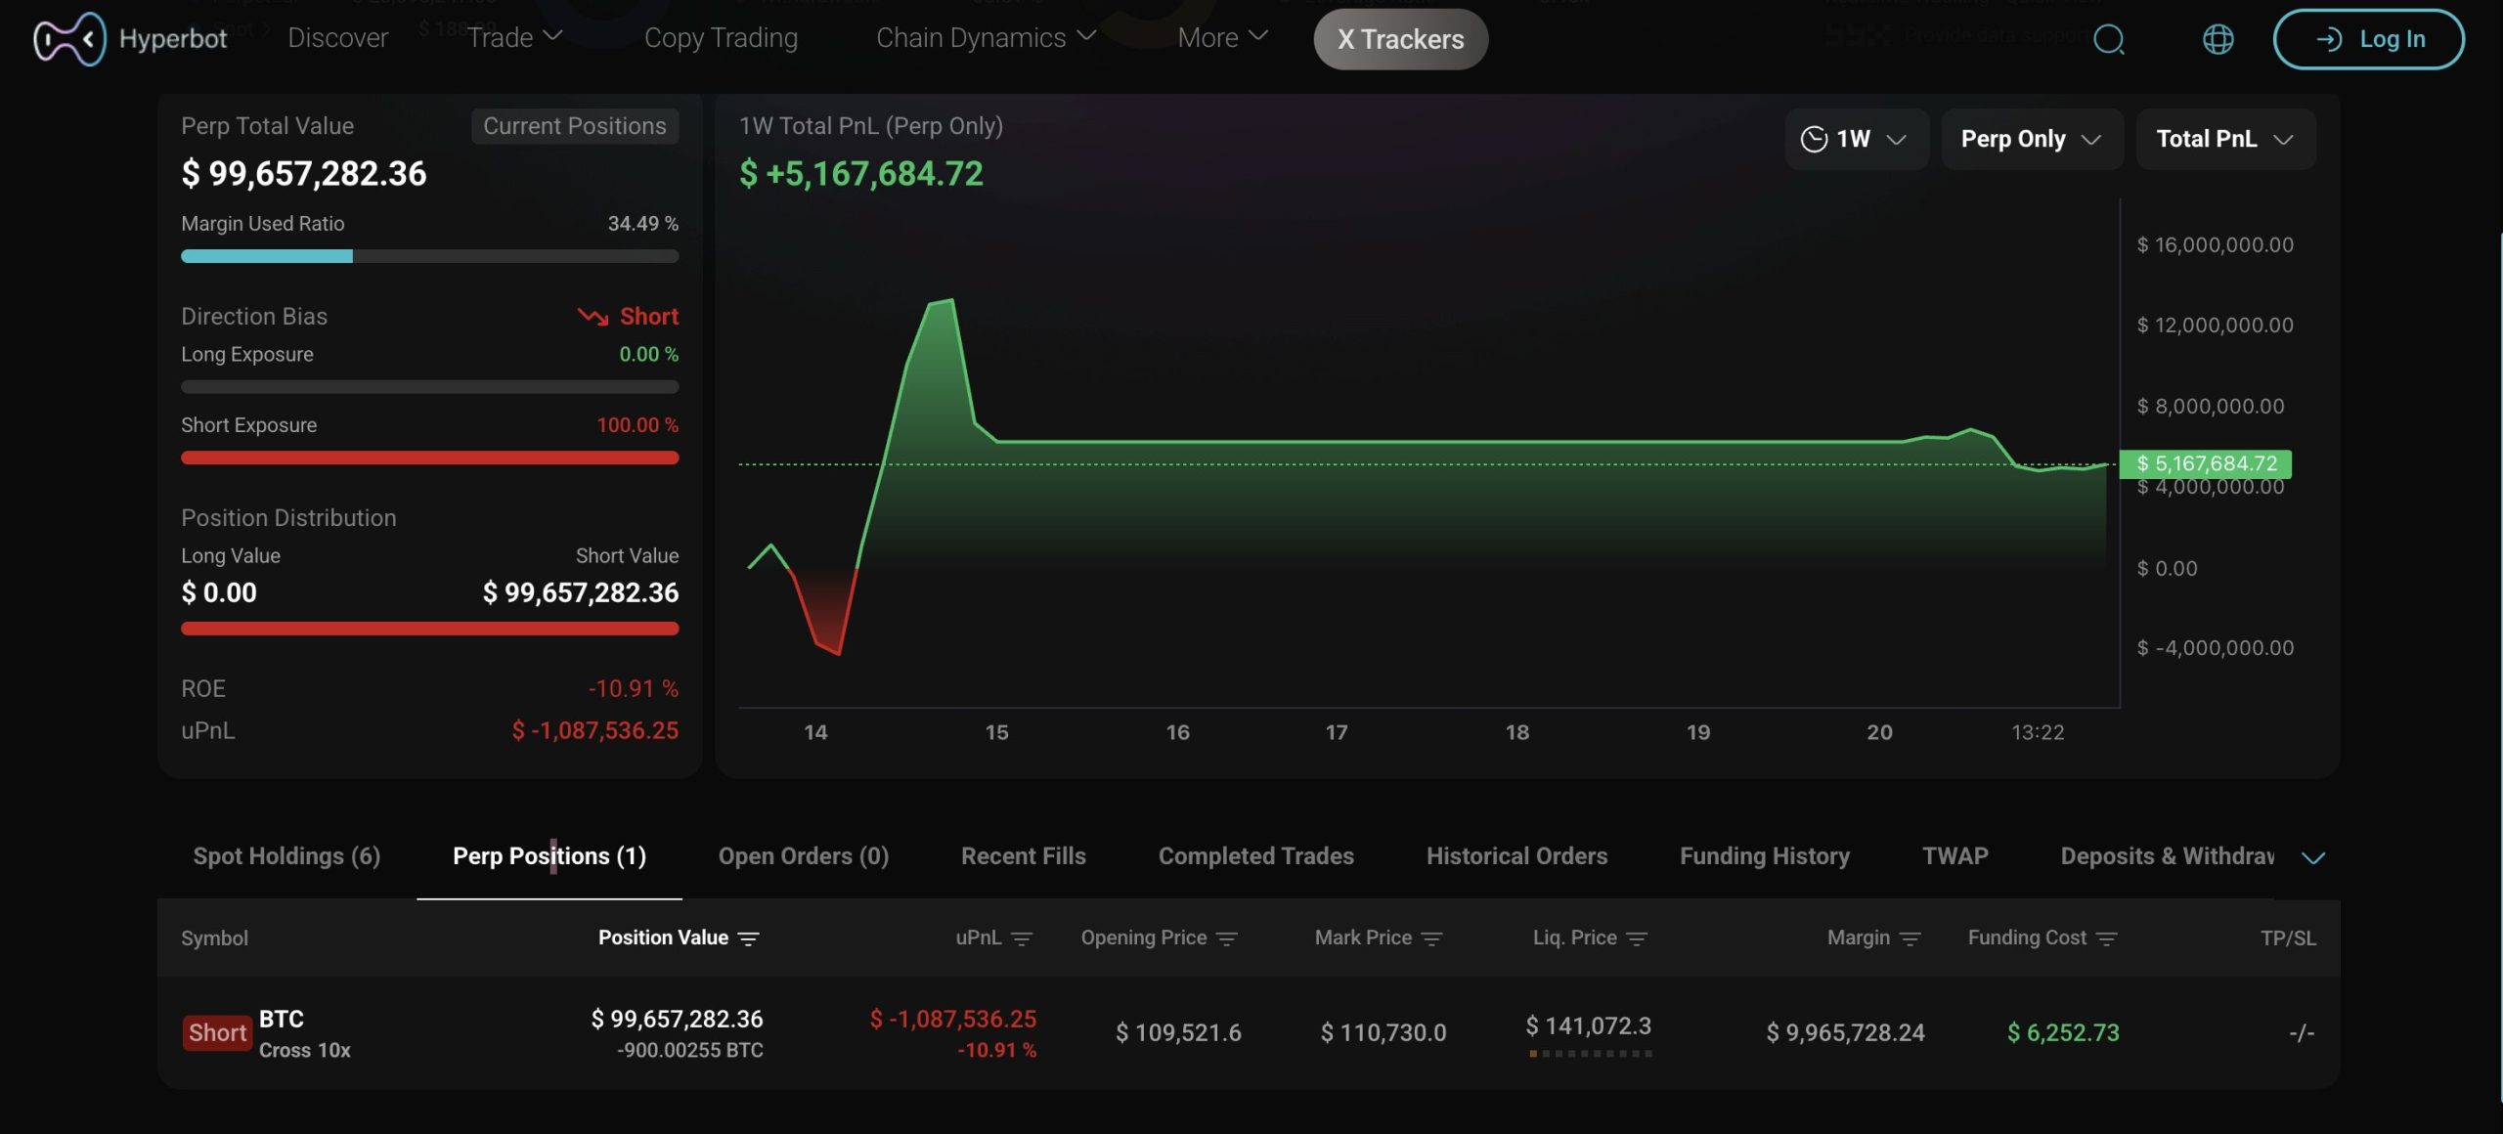Viewport: 2503px width, 1134px height.
Task: Click the globe language icon
Action: pos(2218,40)
